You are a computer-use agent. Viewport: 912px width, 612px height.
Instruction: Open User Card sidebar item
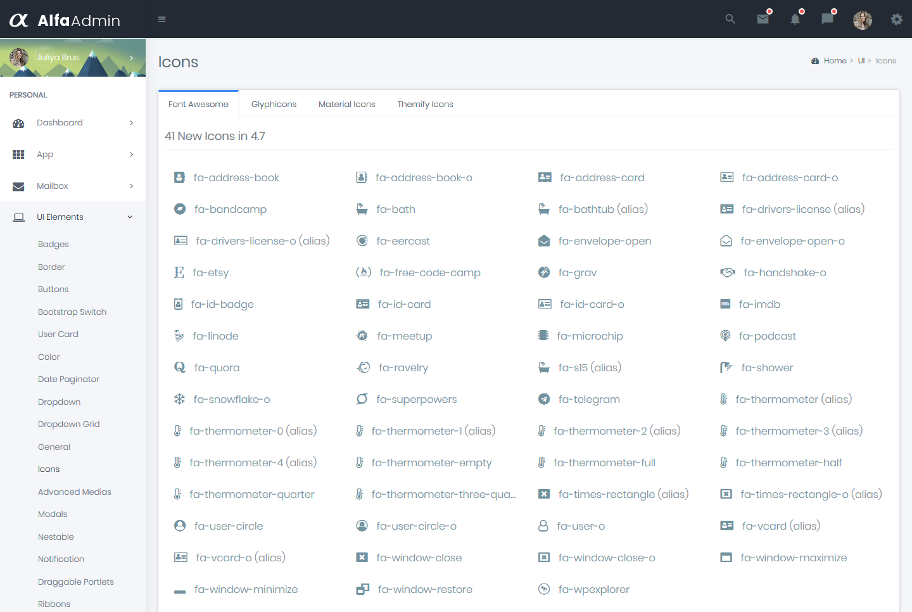[x=58, y=335]
